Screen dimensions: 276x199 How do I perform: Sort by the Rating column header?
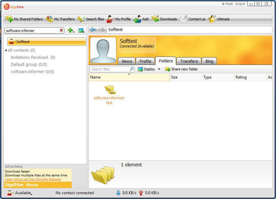tap(250, 77)
